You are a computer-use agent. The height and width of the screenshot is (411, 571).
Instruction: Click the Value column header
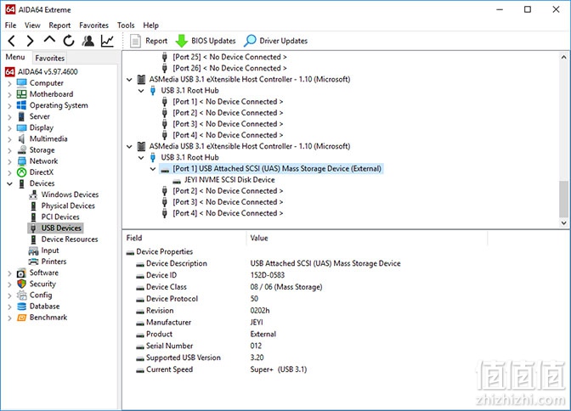pos(367,238)
